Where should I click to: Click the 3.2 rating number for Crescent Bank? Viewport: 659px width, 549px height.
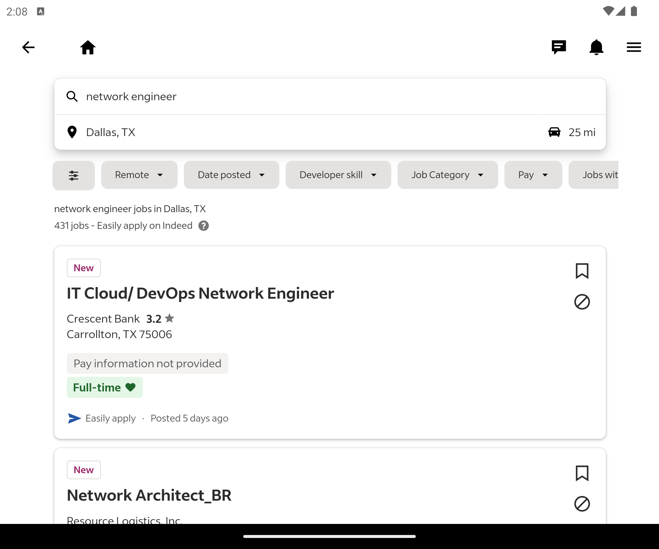(154, 319)
